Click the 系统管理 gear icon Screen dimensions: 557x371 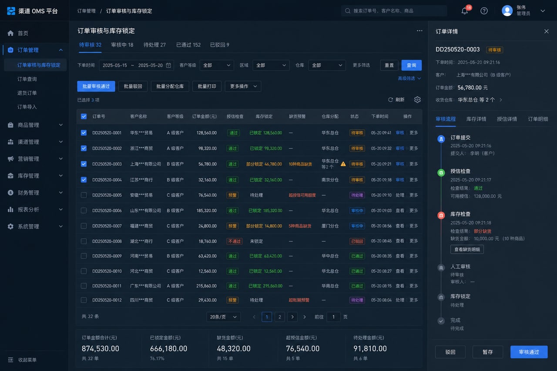click(x=11, y=227)
